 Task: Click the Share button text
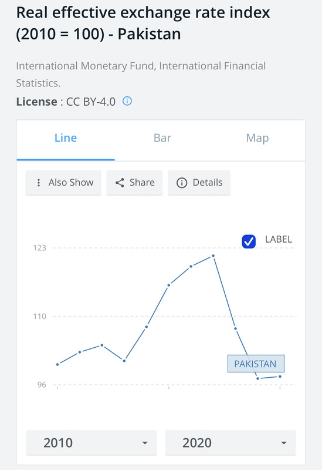pyautogui.click(x=142, y=183)
